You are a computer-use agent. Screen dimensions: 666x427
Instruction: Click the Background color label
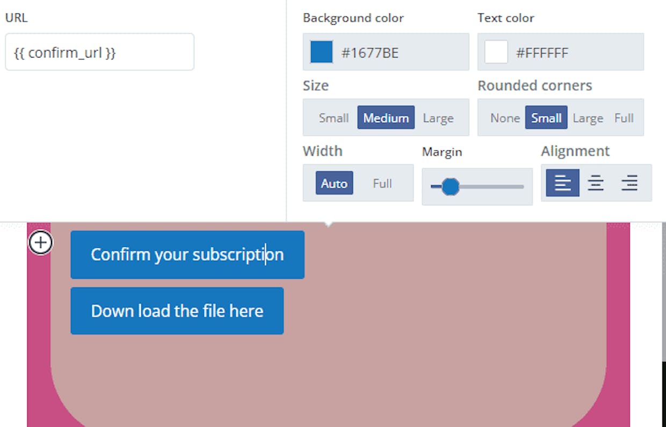(x=353, y=18)
